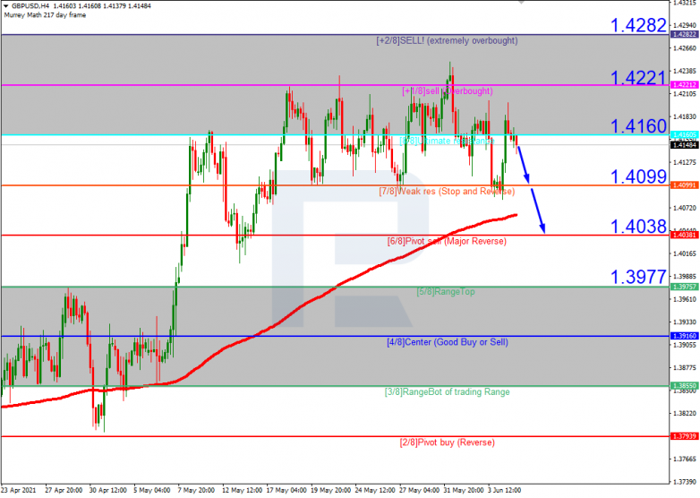Click the '23 Apr 2021' date label
This screenshot has width=700, height=498.
click(x=19, y=491)
